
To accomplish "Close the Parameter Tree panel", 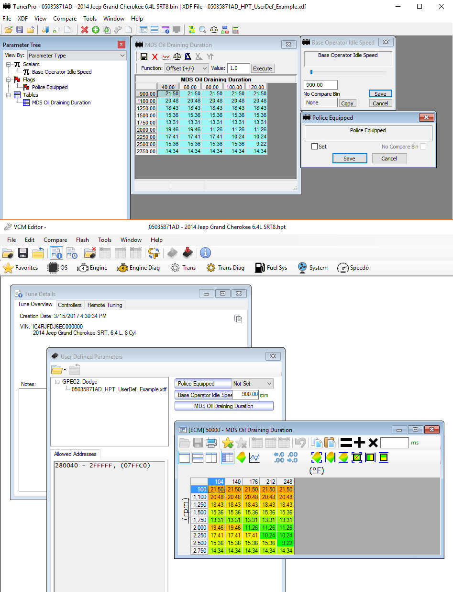I will click(121, 45).
